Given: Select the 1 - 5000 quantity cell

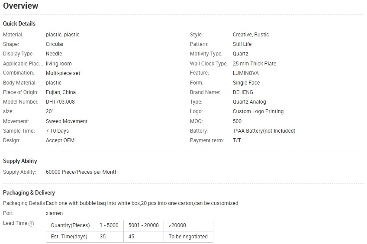Looking at the screenshot, I should [109, 225].
